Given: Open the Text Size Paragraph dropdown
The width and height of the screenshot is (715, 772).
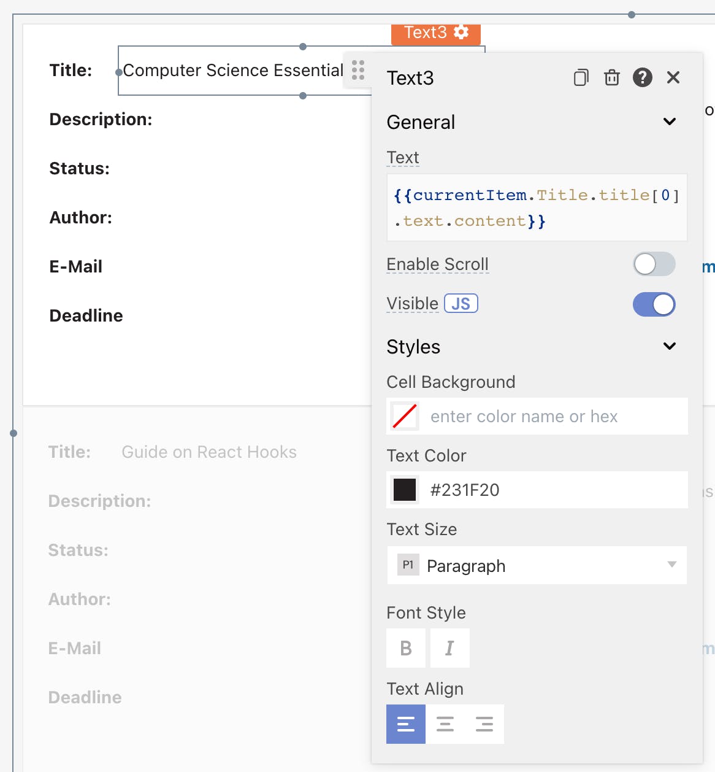Looking at the screenshot, I should 537,565.
